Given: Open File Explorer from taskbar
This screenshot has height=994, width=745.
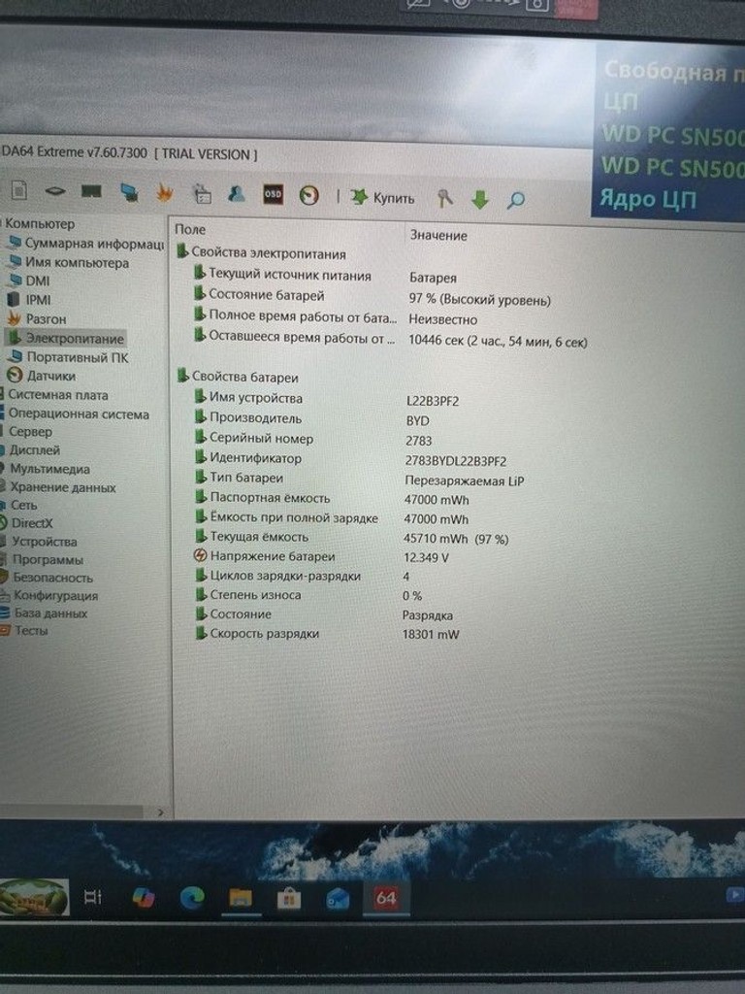Looking at the screenshot, I should pos(241,898).
